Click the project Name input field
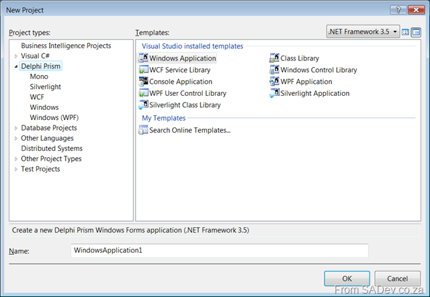The image size is (430, 297). pos(220,251)
